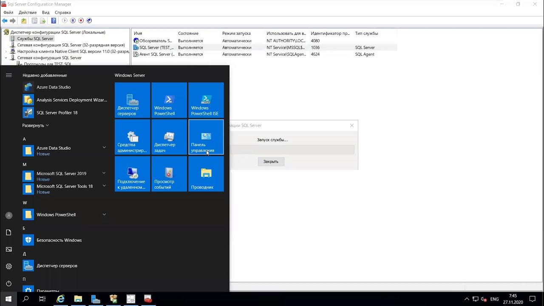Open Settings gear in Start sidebar
This screenshot has height=306, width=544.
coord(8,266)
